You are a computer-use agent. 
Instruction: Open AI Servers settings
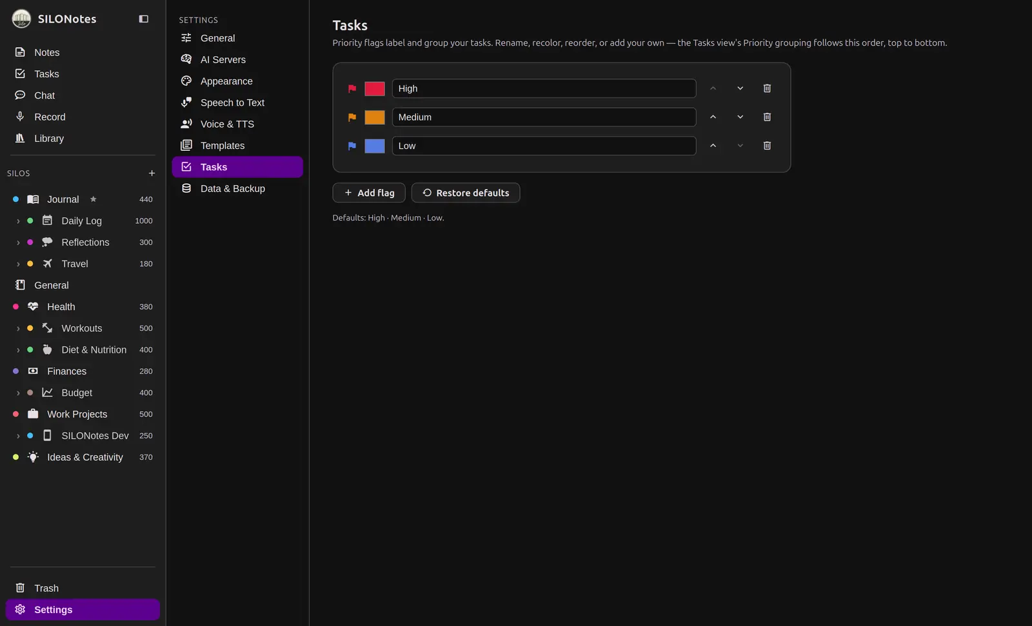tap(237, 59)
